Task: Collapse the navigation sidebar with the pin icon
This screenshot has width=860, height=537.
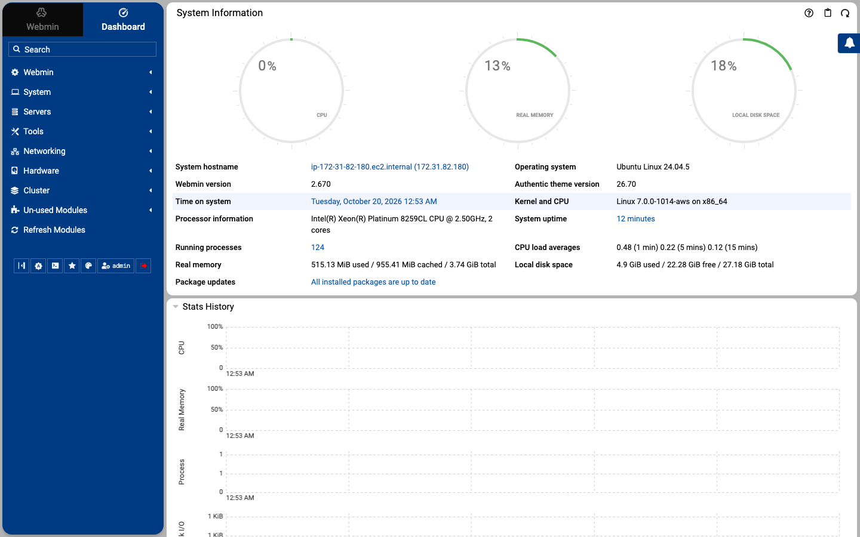Action: click(x=21, y=266)
